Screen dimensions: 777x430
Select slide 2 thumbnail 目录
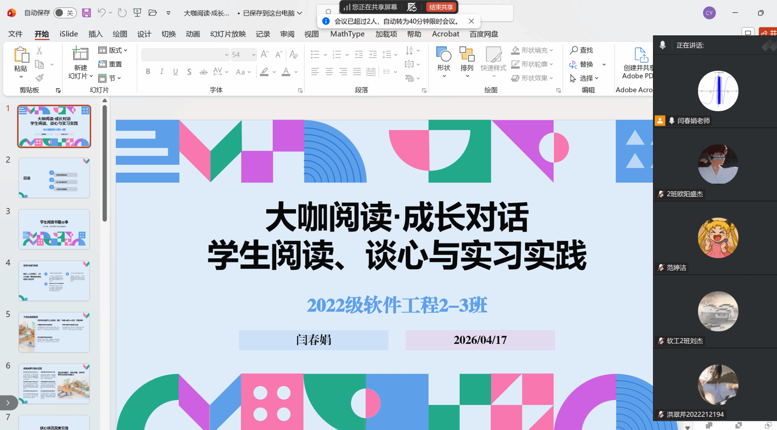(x=54, y=178)
